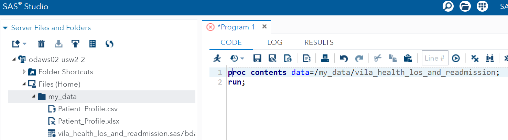Click the Upload files icon in the server panel
Screen dimensions: 508x140
click(75, 44)
